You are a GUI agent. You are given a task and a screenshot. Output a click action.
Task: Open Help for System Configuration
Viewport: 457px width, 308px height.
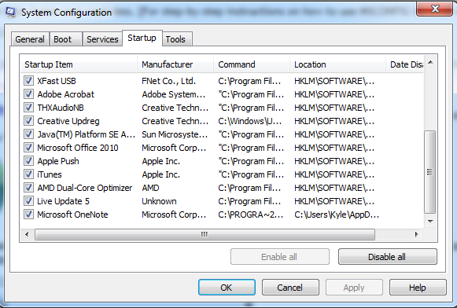[x=418, y=288]
